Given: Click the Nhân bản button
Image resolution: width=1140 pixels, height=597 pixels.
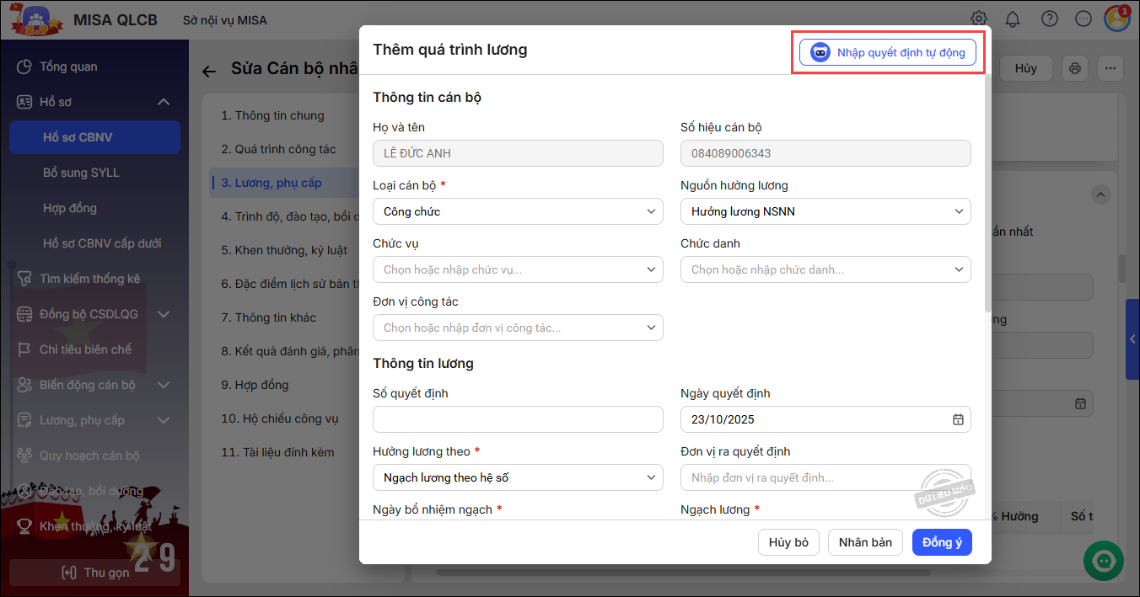Looking at the screenshot, I should point(865,542).
